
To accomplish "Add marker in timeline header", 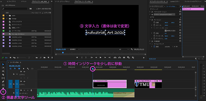I will coord(23,68).
